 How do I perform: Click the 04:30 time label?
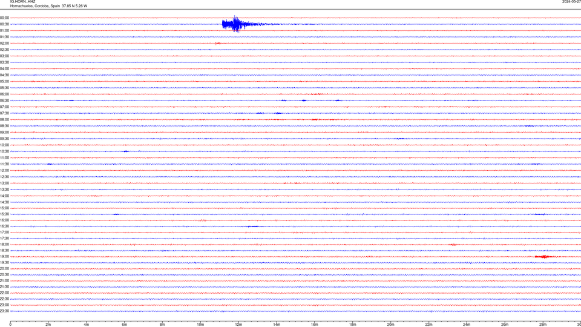pyautogui.click(x=4, y=75)
